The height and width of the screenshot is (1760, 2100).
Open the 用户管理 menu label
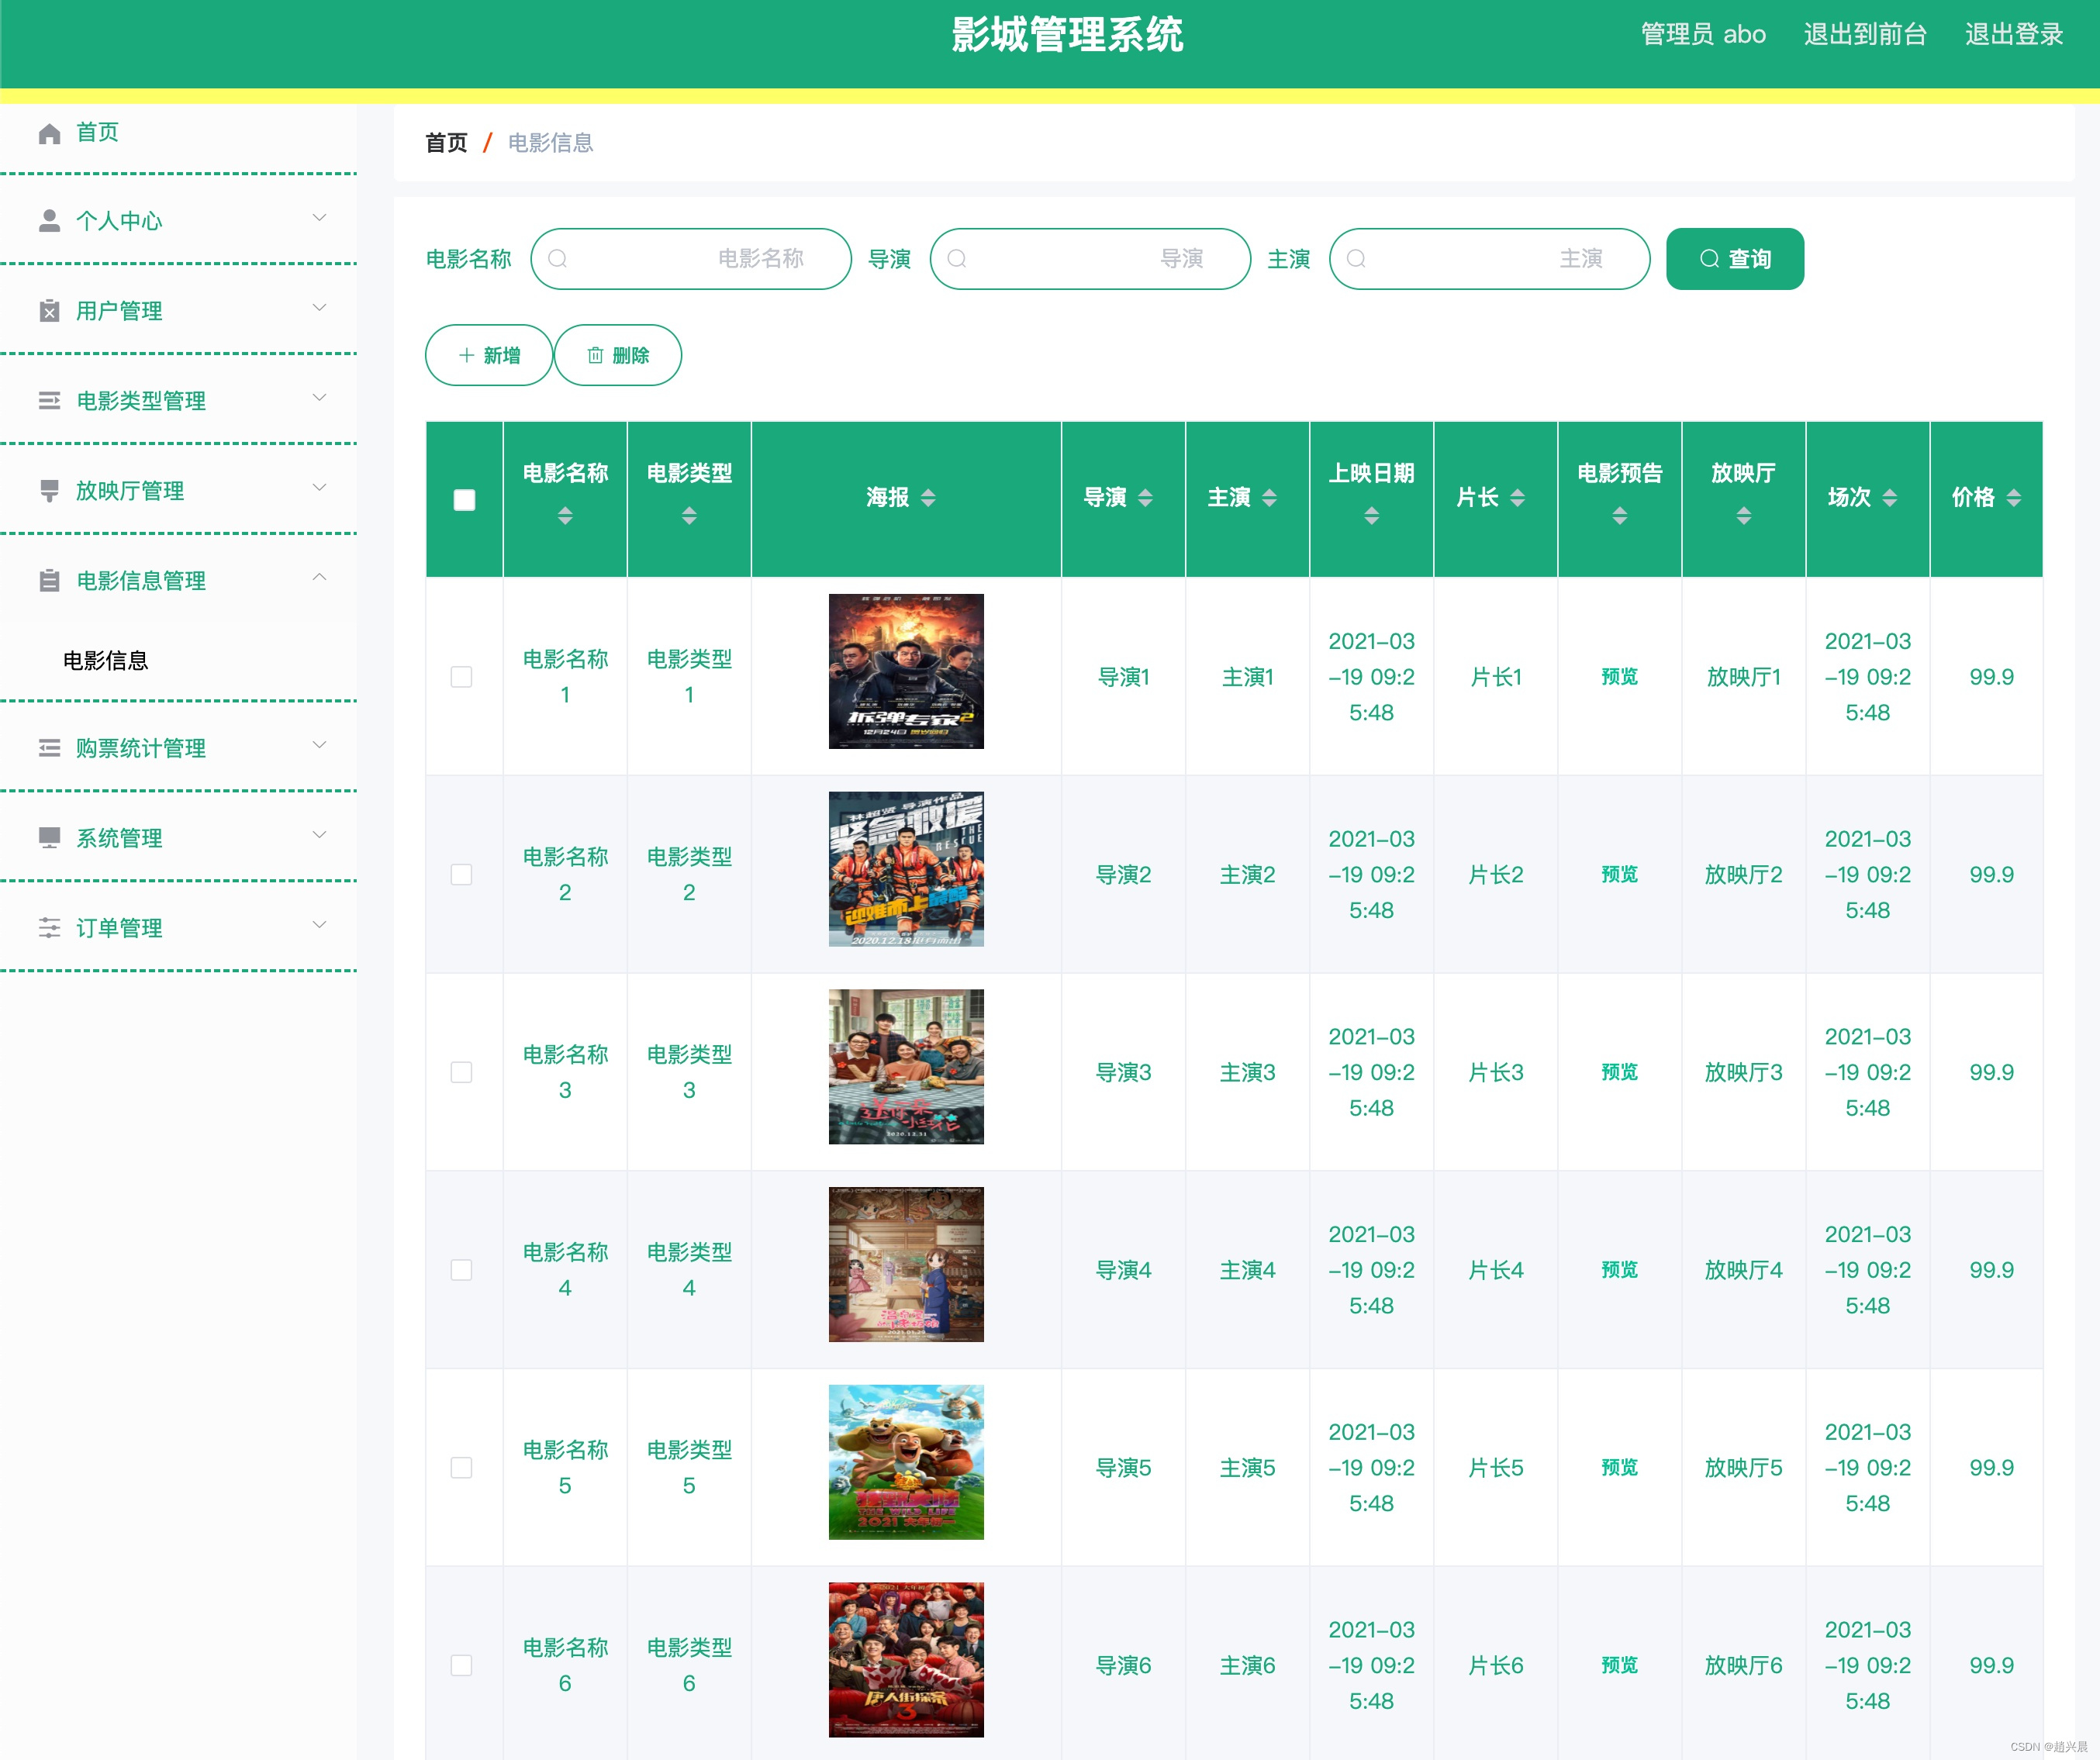point(119,311)
